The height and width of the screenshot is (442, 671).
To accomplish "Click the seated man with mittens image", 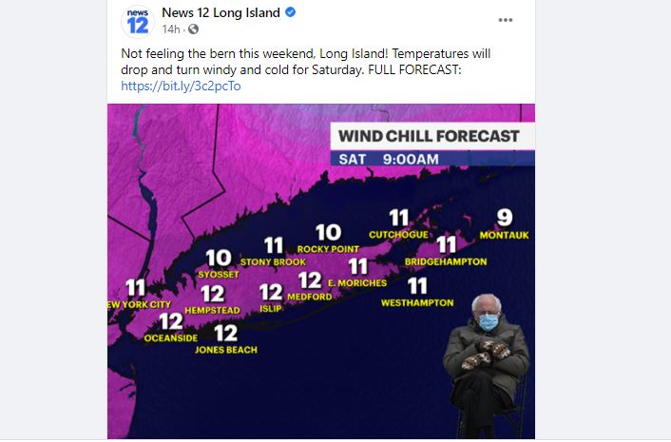I will click(x=486, y=365).
